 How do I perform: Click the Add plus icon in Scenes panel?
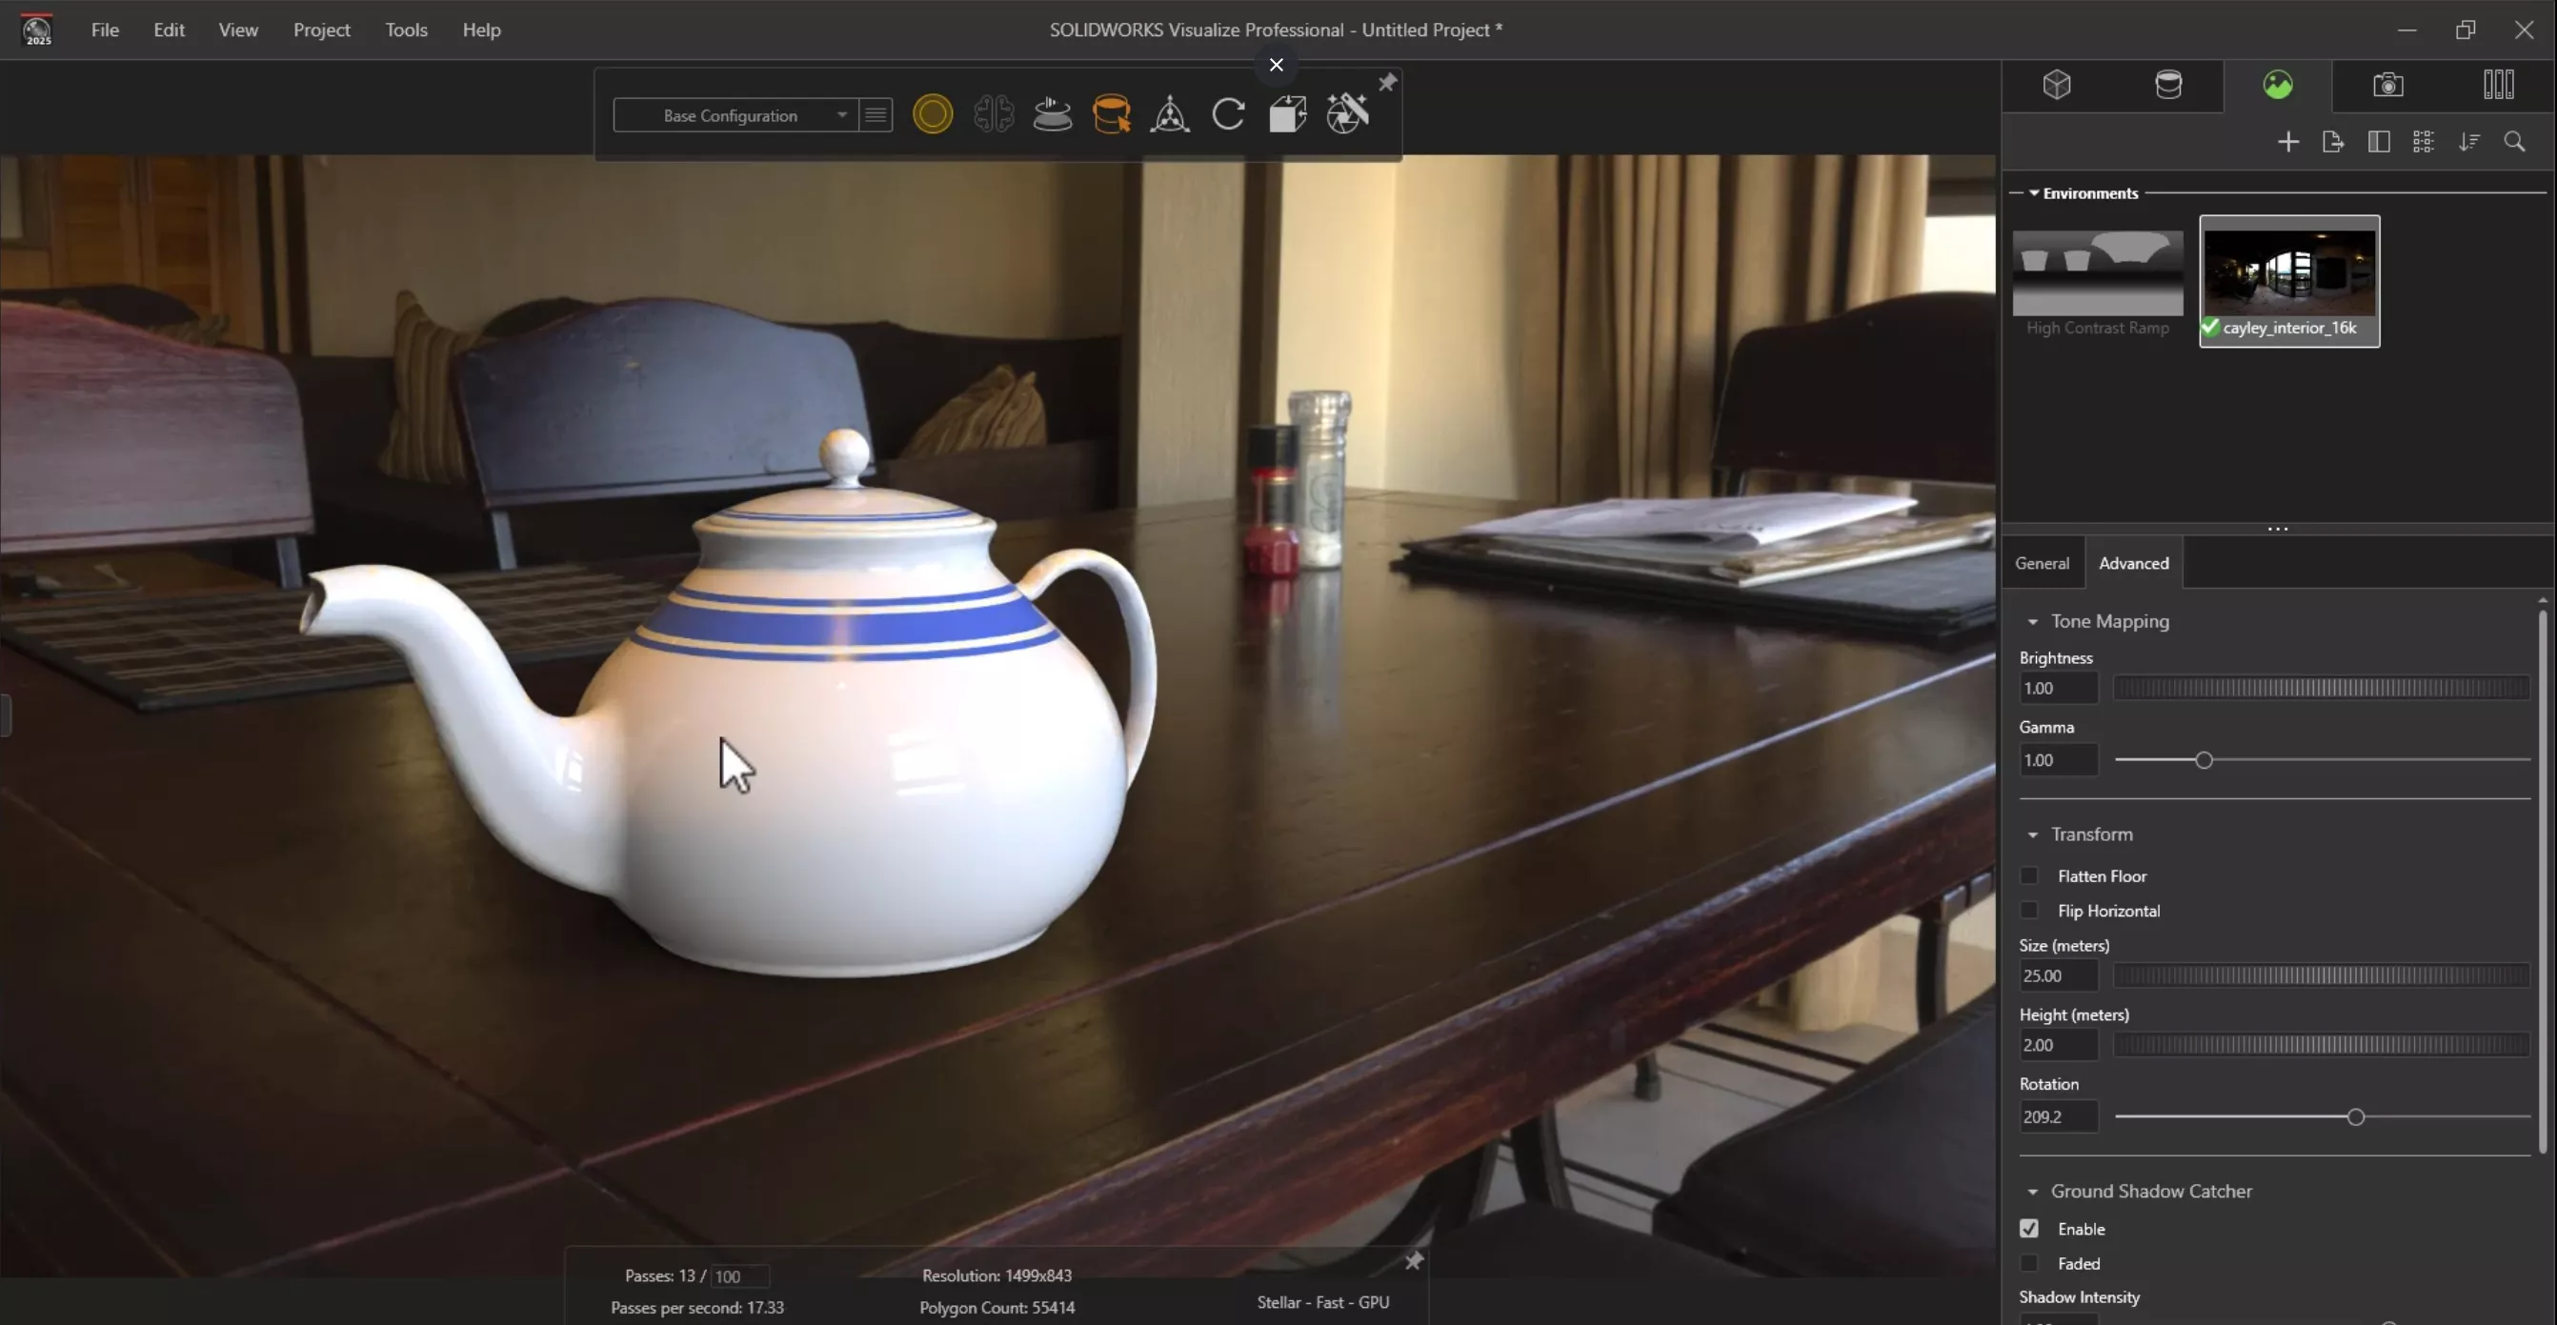pos(2287,142)
